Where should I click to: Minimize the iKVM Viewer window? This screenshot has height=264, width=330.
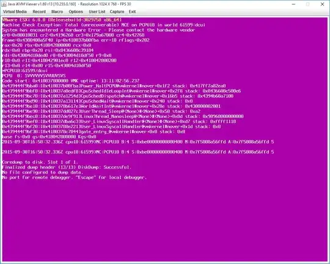click(293, 4)
